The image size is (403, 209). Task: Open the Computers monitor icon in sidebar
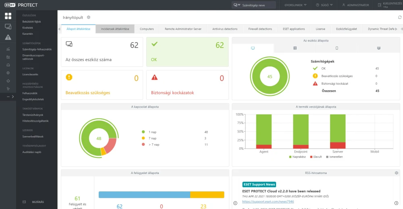(x=8, y=27)
